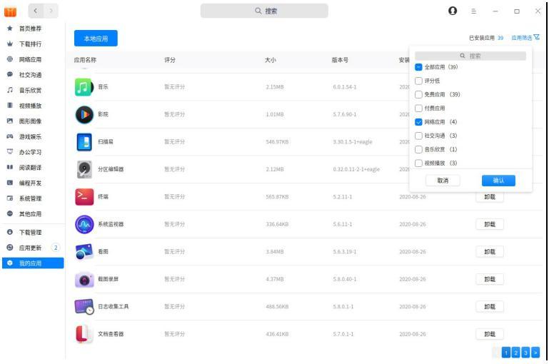Screen dimensions: 549x364
Task: Click the filter popup search field
Action: 470,56
